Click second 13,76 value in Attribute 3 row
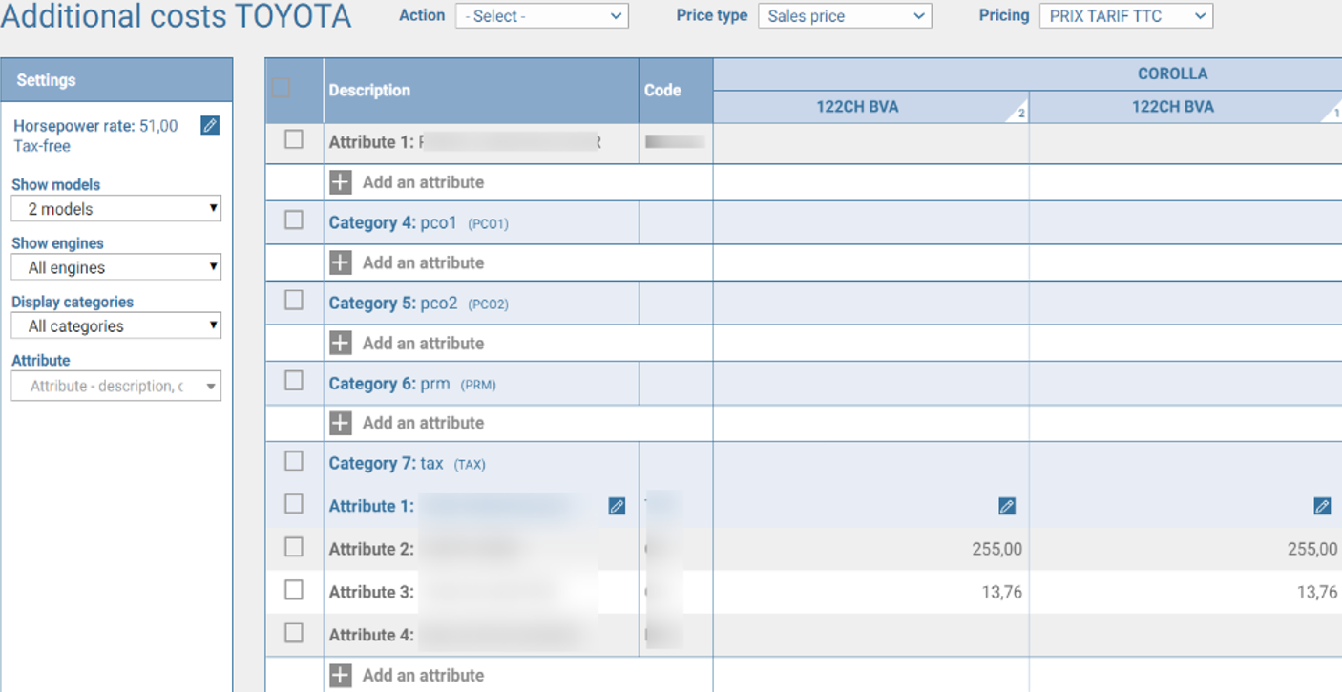 click(x=1317, y=592)
